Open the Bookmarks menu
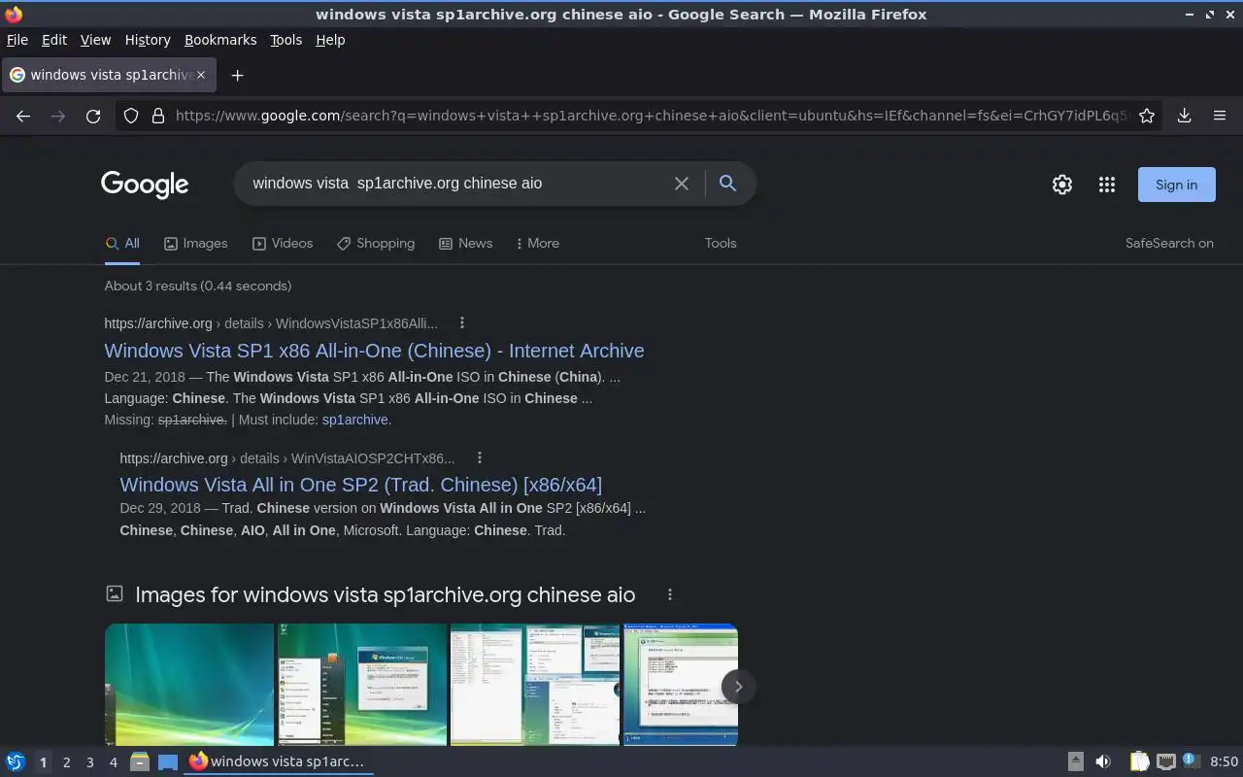Image resolution: width=1243 pixels, height=777 pixels. click(x=220, y=40)
